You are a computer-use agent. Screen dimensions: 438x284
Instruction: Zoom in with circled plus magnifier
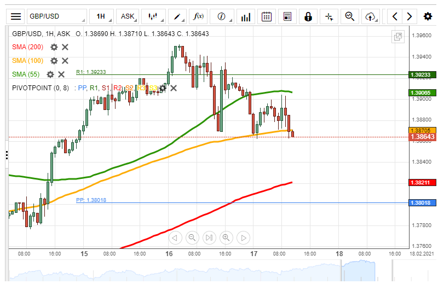click(226, 237)
